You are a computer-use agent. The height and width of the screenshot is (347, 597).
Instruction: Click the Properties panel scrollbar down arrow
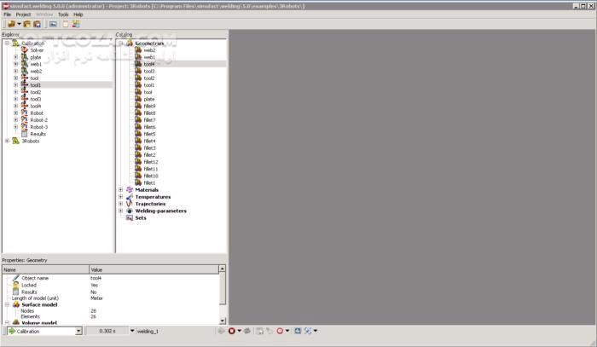[x=223, y=321]
